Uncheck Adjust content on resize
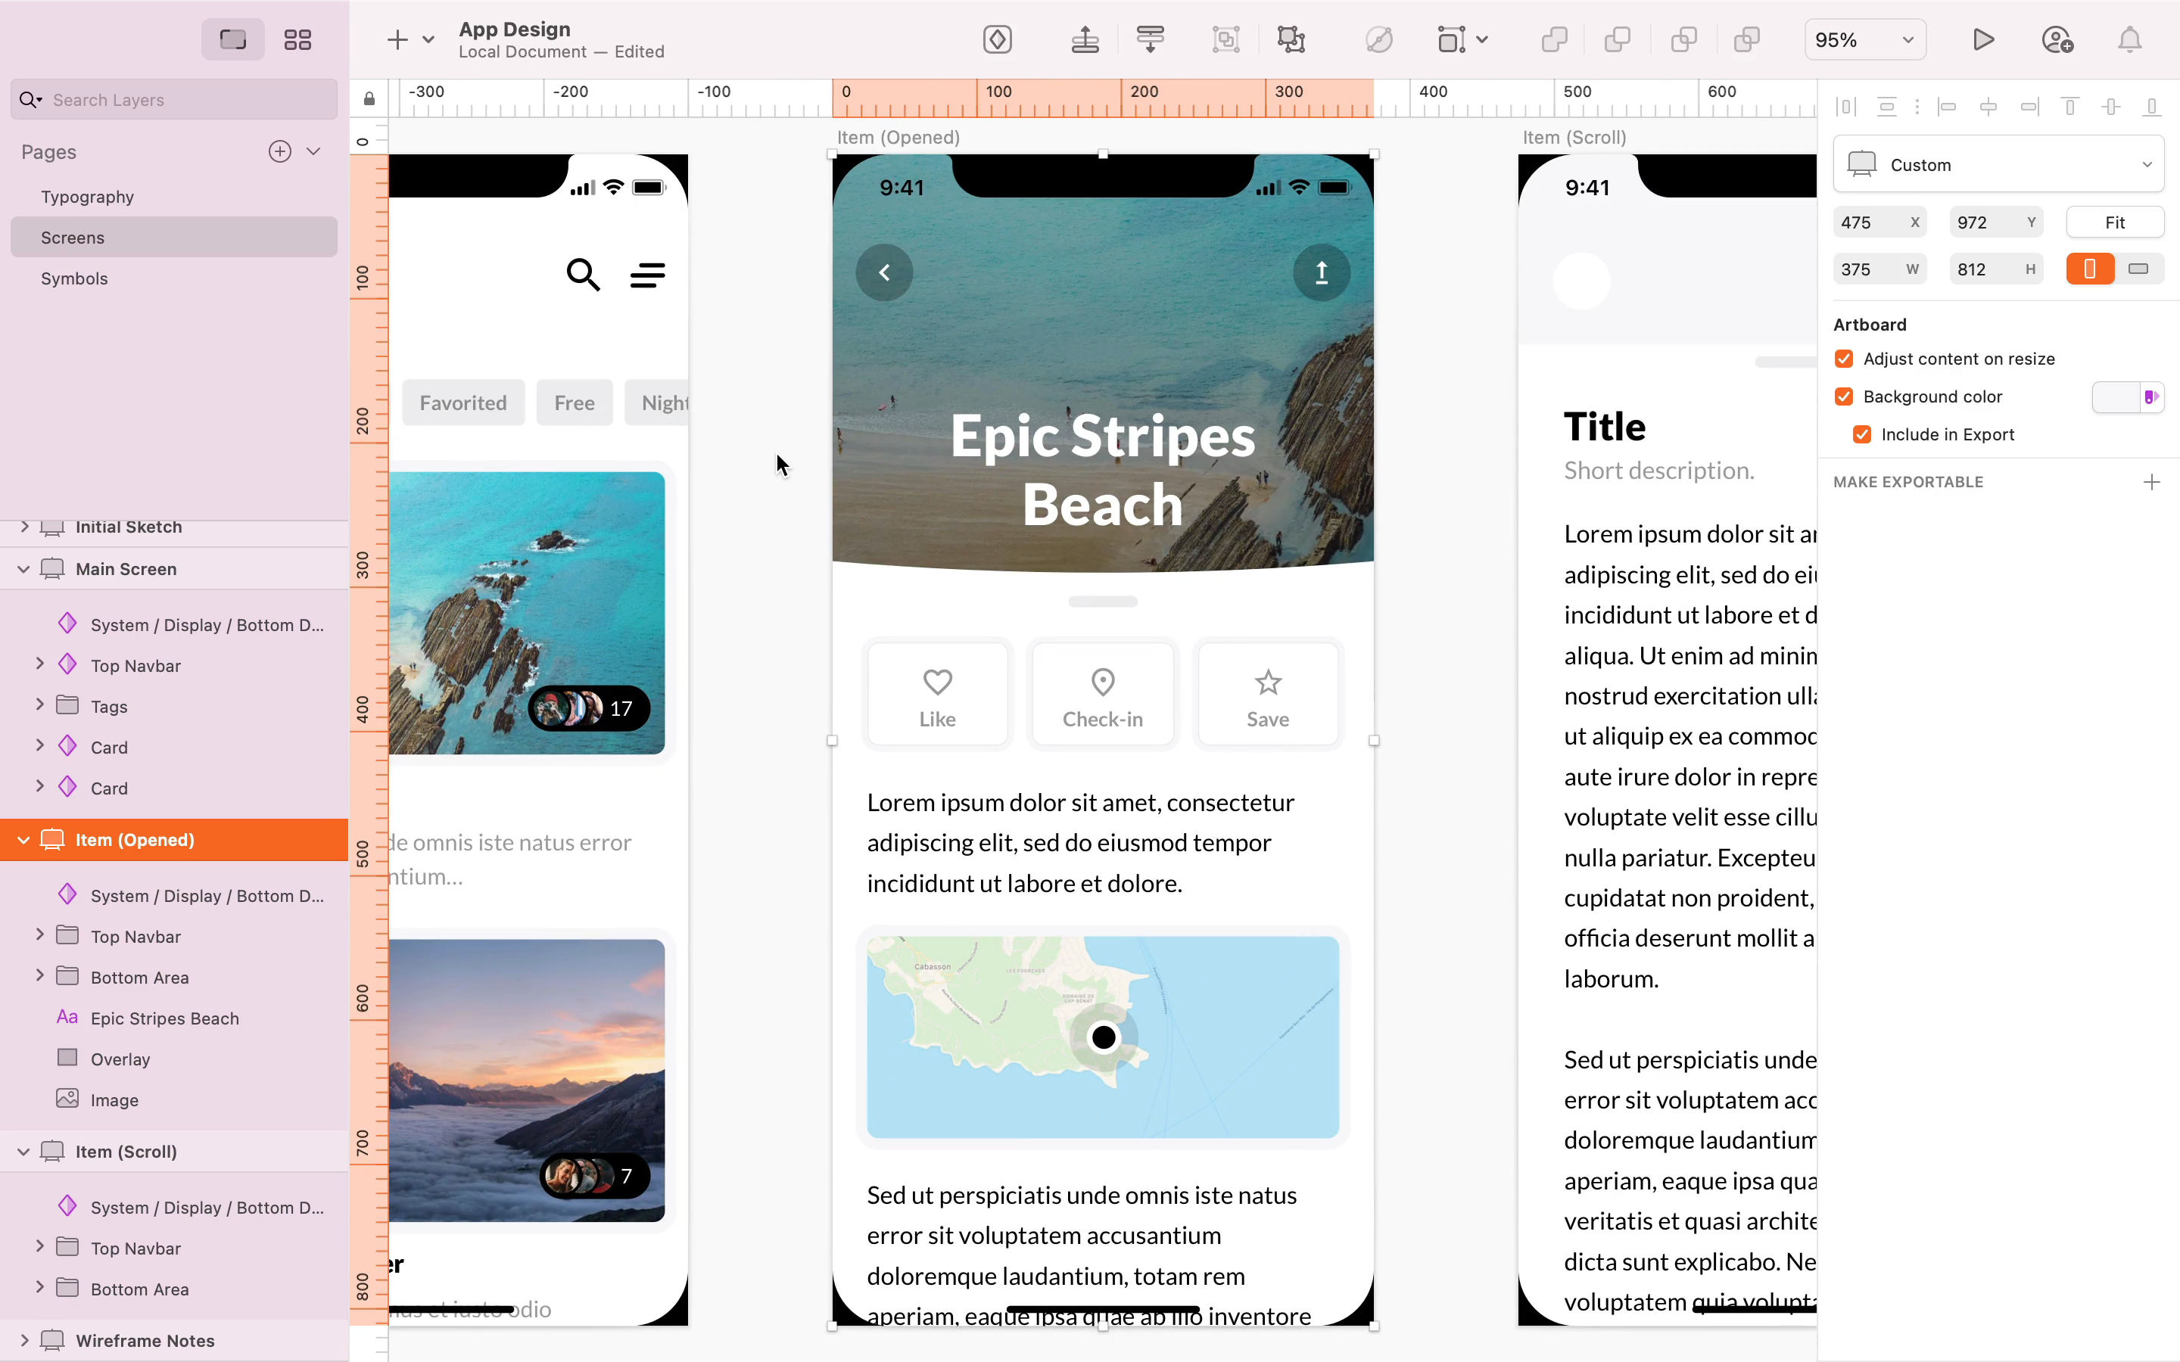 (1844, 359)
